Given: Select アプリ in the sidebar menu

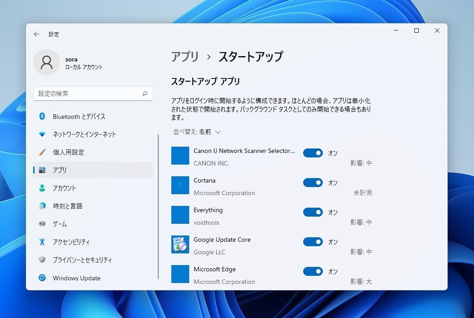Looking at the screenshot, I should [93, 170].
